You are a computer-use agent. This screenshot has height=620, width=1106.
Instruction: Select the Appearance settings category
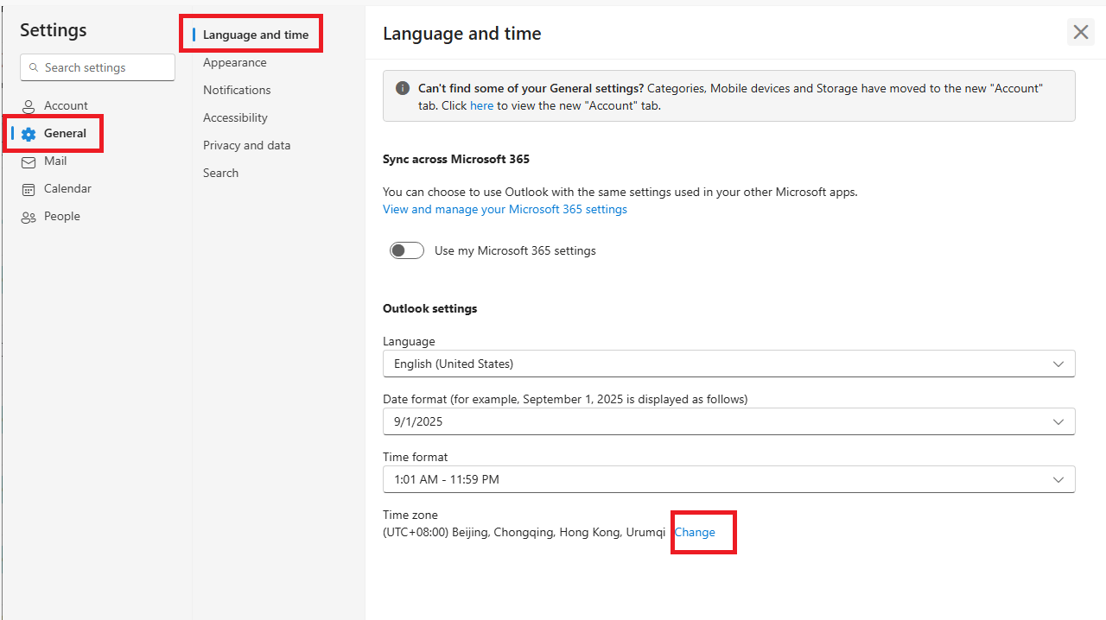point(235,62)
